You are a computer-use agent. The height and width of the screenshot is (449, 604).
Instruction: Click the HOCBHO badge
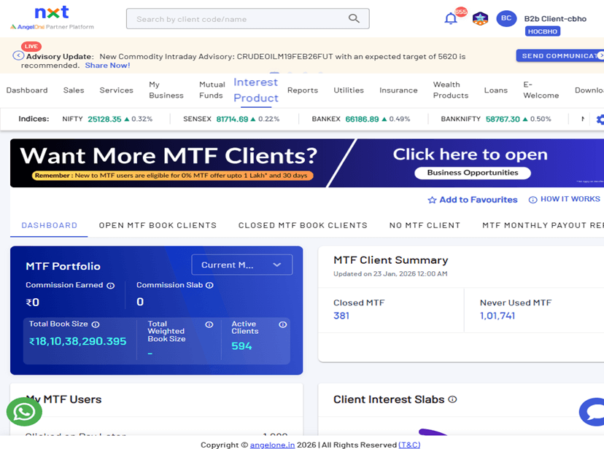pyautogui.click(x=543, y=31)
